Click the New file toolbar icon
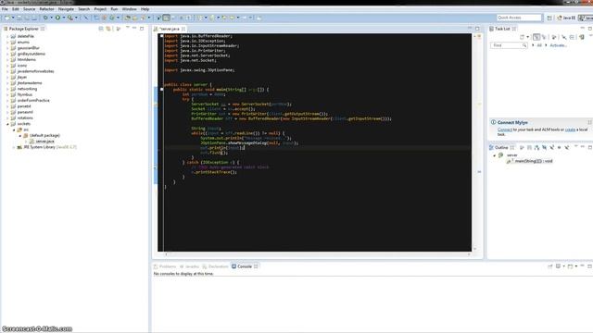 pos(7,18)
